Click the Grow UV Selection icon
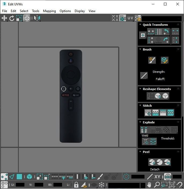Screen dimensions: 184x189 click(40, 177)
